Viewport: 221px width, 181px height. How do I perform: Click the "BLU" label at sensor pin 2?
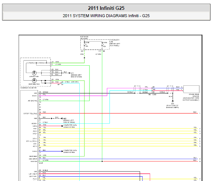pyautogui.click(x=178, y=87)
